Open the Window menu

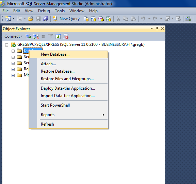[x=77, y=11]
